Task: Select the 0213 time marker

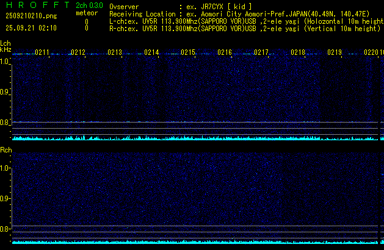Action: pyautogui.click(x=115, y=53)
